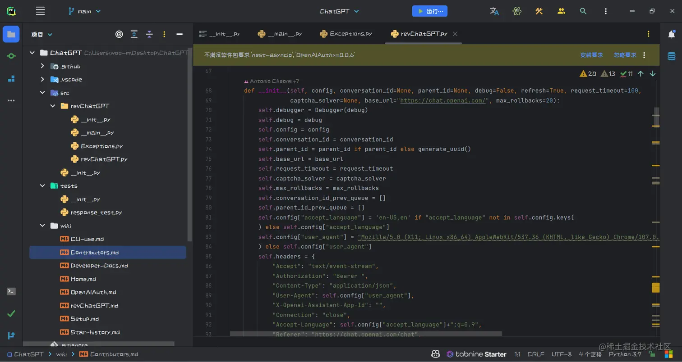The height and width of the screenshot is (362, 682).
Task: Open the indent spaces setting
Action: [590, 354]
